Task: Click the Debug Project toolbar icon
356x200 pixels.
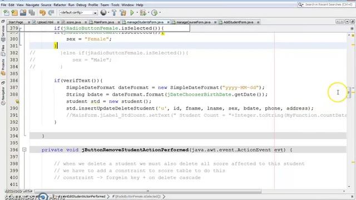Action: coord(143,13)
